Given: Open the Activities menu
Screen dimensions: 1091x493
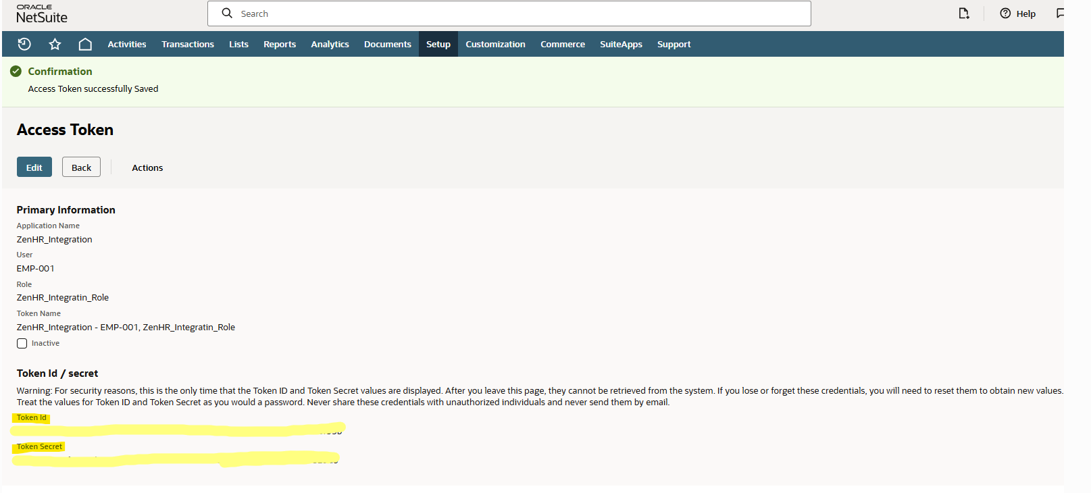Looking at the screenshot, I should pos(127,44).
